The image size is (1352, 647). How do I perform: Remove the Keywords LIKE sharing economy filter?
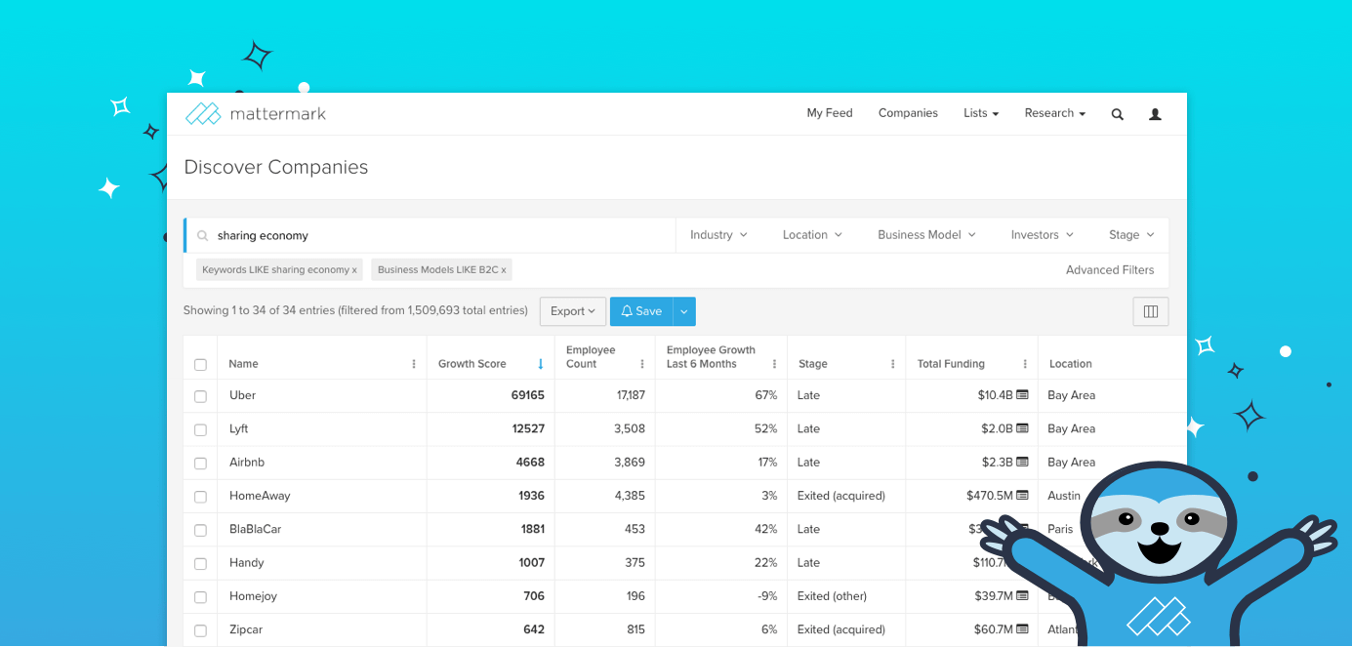point(354,270)
